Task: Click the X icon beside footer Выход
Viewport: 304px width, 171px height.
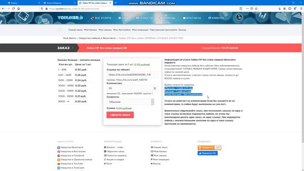Action: tap(152, 163)
